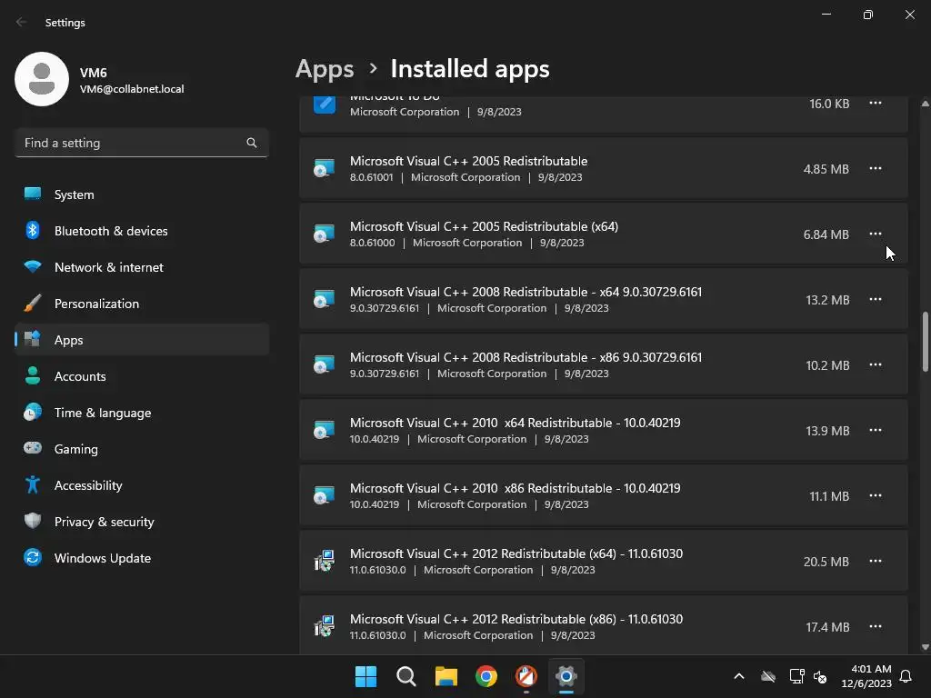
Task: Show hidden icons in system tray
Action: pyautogui.click(x=739, y=676)
